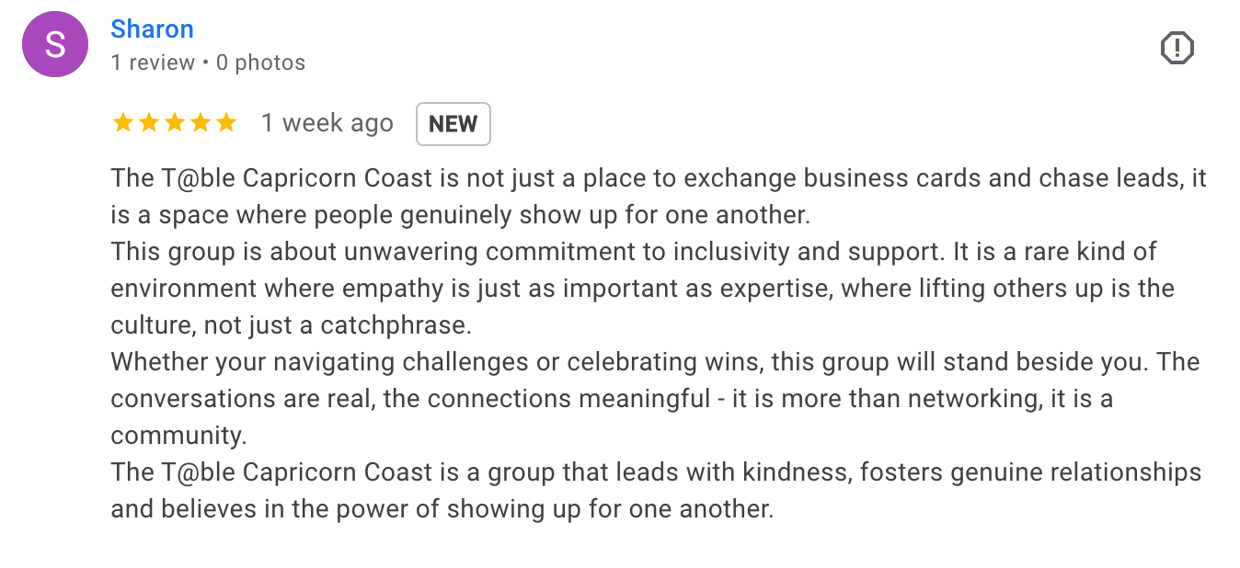Click the "1 week ago" timestamp
Image resolution: width=1240 pixels, height=568 pixels.
[x=327, y=123]
